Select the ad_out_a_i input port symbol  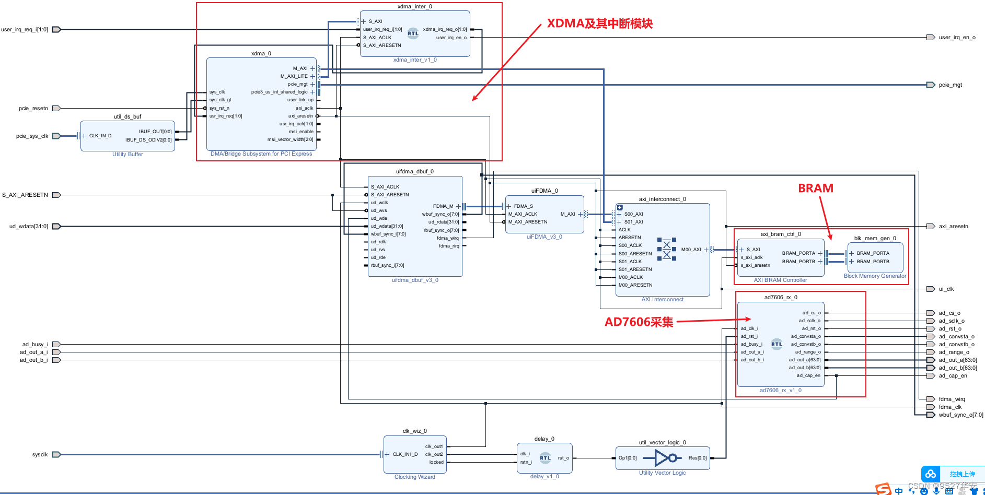[56, 352]
